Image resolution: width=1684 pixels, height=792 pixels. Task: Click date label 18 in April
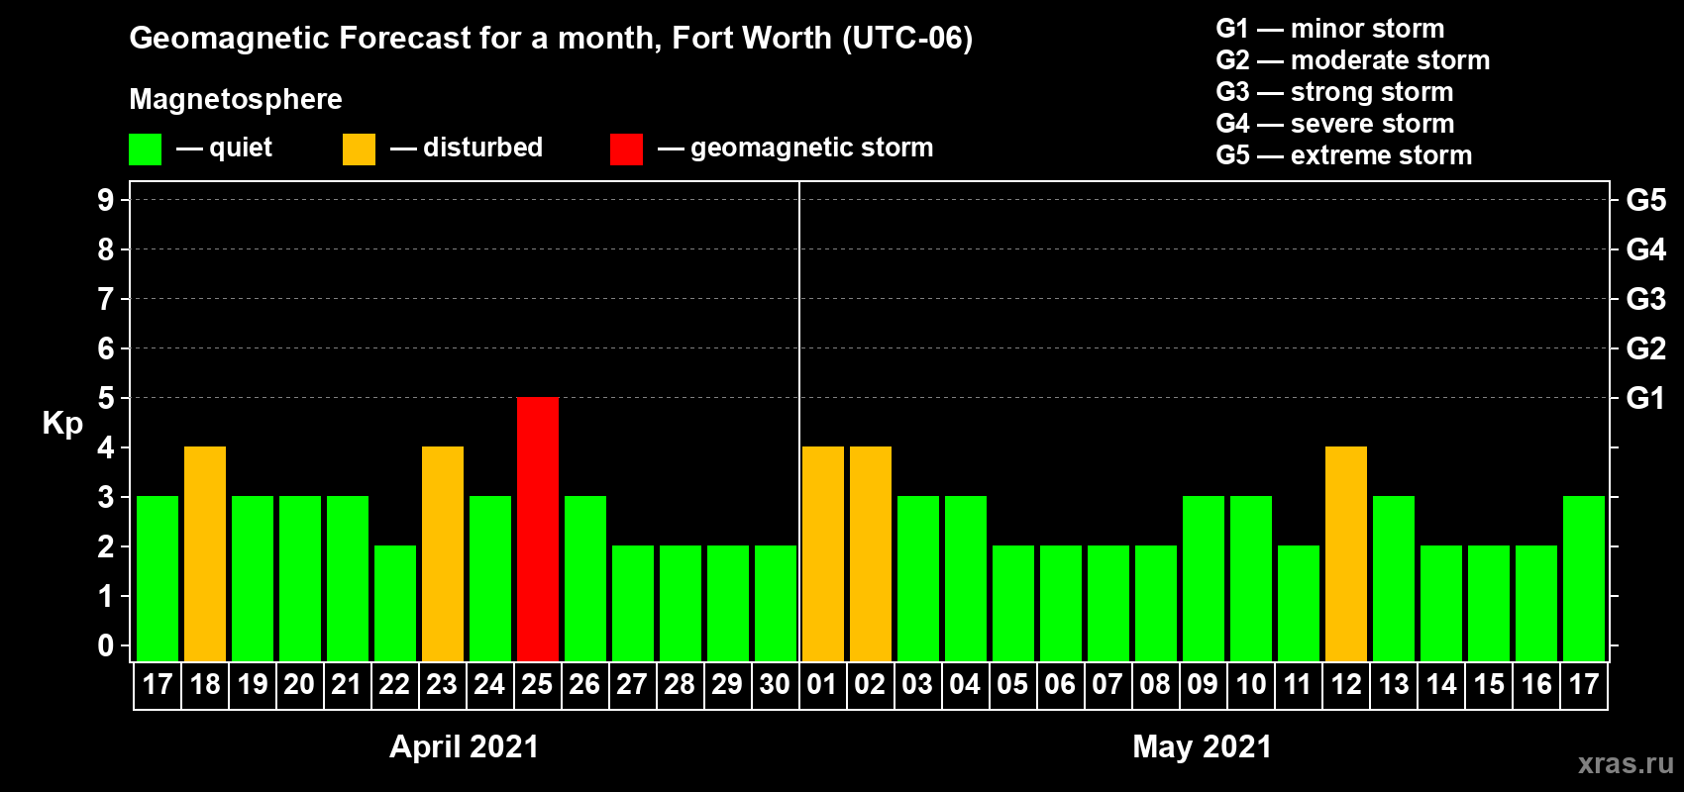(x=205, y=685)
